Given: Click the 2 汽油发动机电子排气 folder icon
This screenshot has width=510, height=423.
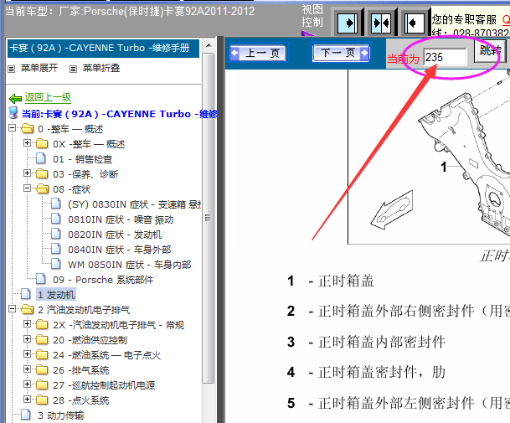Looking at the screenshot, I should pyautogui.click(x=28, y=309).
